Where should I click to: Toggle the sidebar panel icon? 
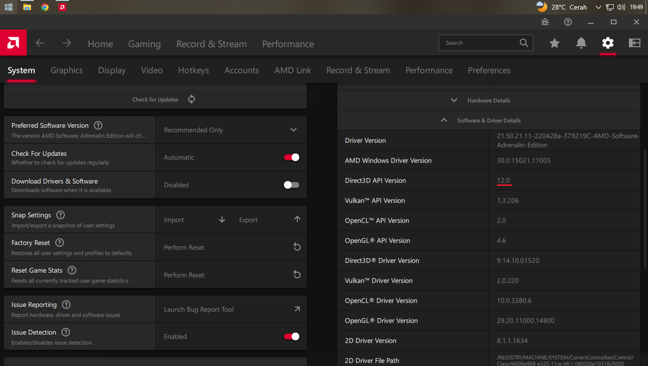tap(635, 43)
